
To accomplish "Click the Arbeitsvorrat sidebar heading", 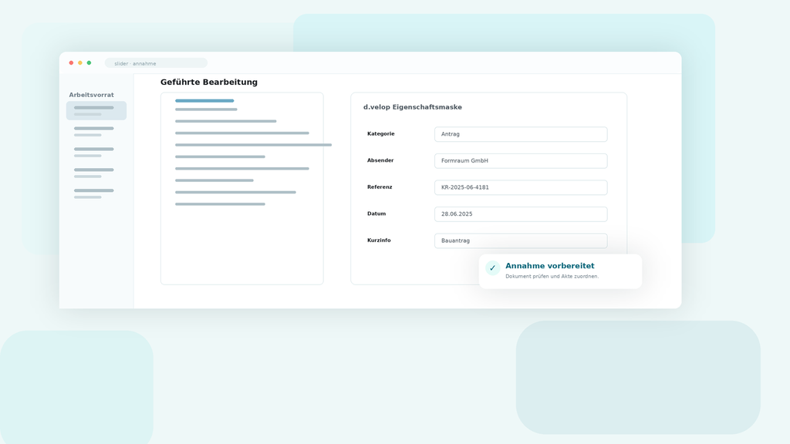I will (x=91, y=95).
